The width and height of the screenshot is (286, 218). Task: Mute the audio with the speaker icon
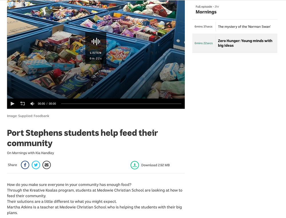(x=32, y=104)
